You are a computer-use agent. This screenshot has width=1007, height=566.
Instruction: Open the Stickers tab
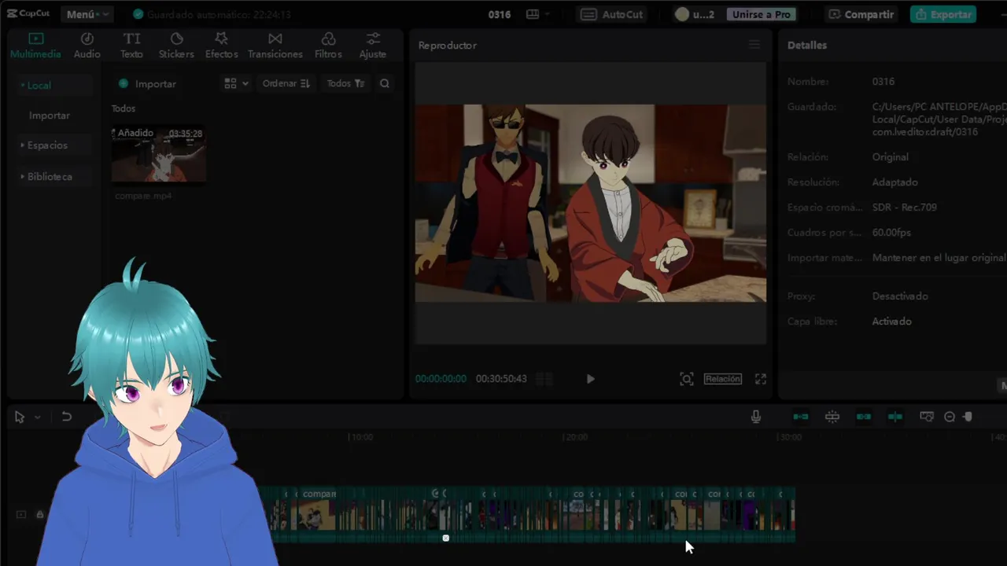(x=176, y=46)
